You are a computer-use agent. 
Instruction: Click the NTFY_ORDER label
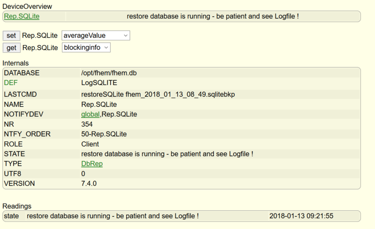pos(27,134)
